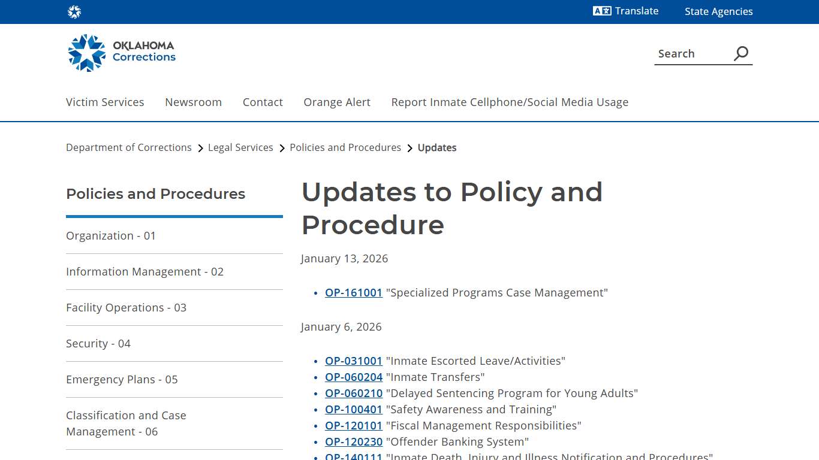Select Organization - 01 in the sidebar
This screenshot has width=819, height=460.
[110, 235]
